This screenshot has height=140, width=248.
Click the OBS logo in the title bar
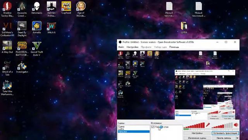click(120, 42)
